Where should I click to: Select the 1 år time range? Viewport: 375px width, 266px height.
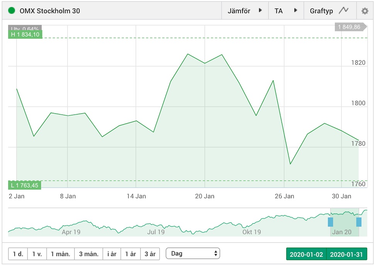(x=131, y=254)
